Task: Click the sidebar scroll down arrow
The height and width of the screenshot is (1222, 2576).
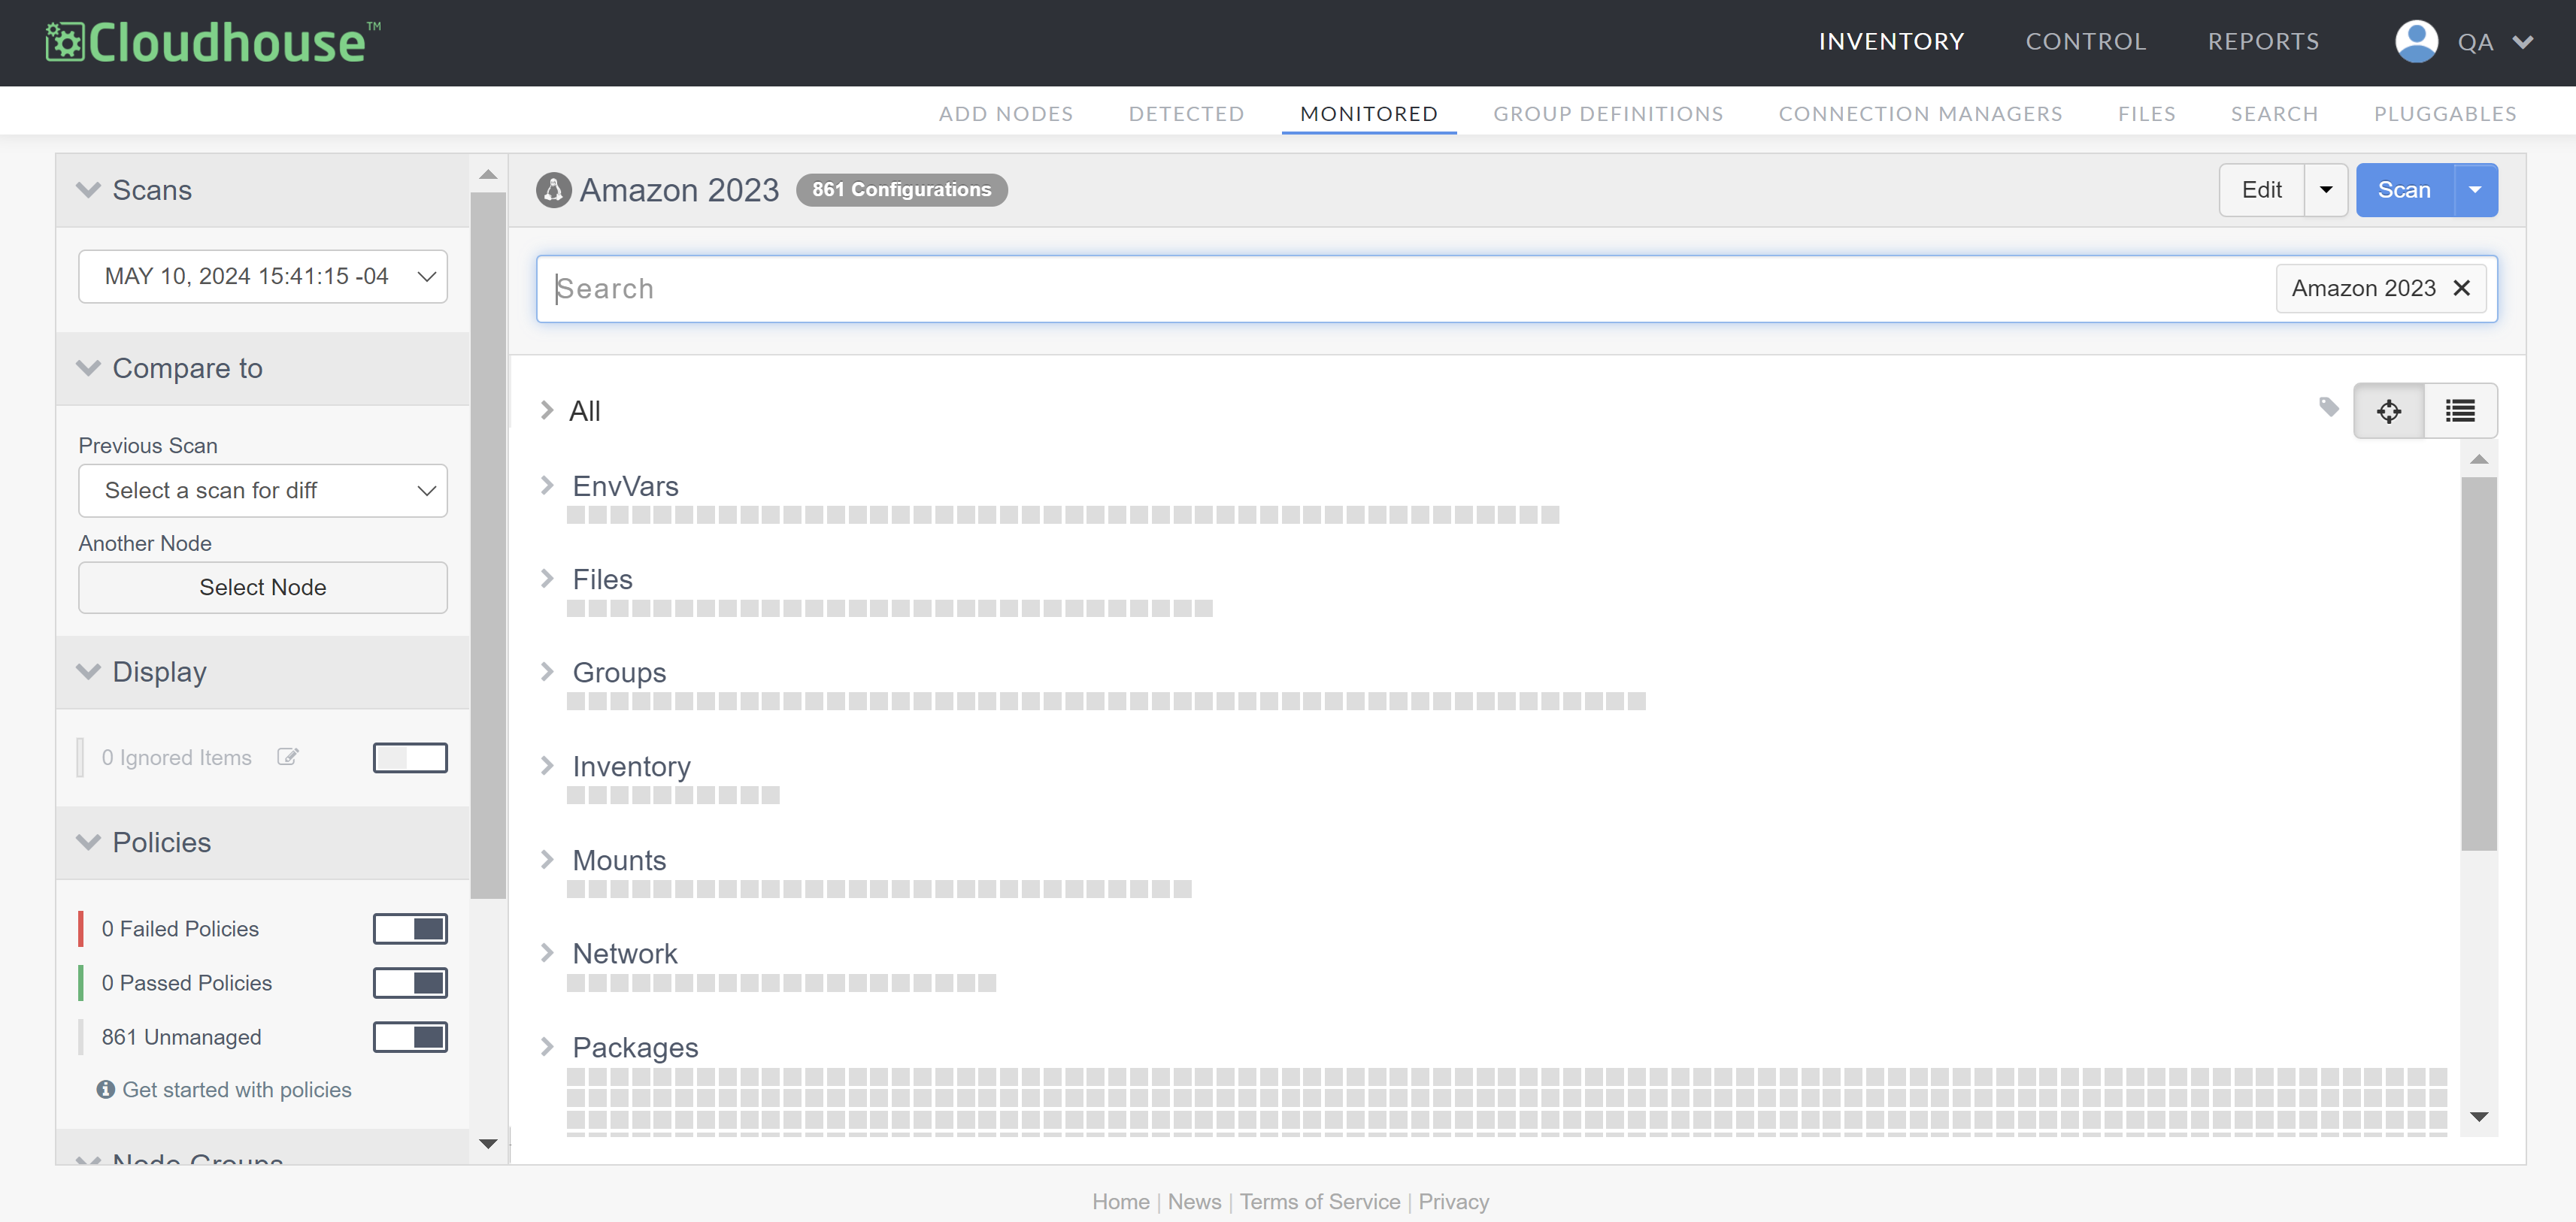Action: click(x=488, y=1143)
